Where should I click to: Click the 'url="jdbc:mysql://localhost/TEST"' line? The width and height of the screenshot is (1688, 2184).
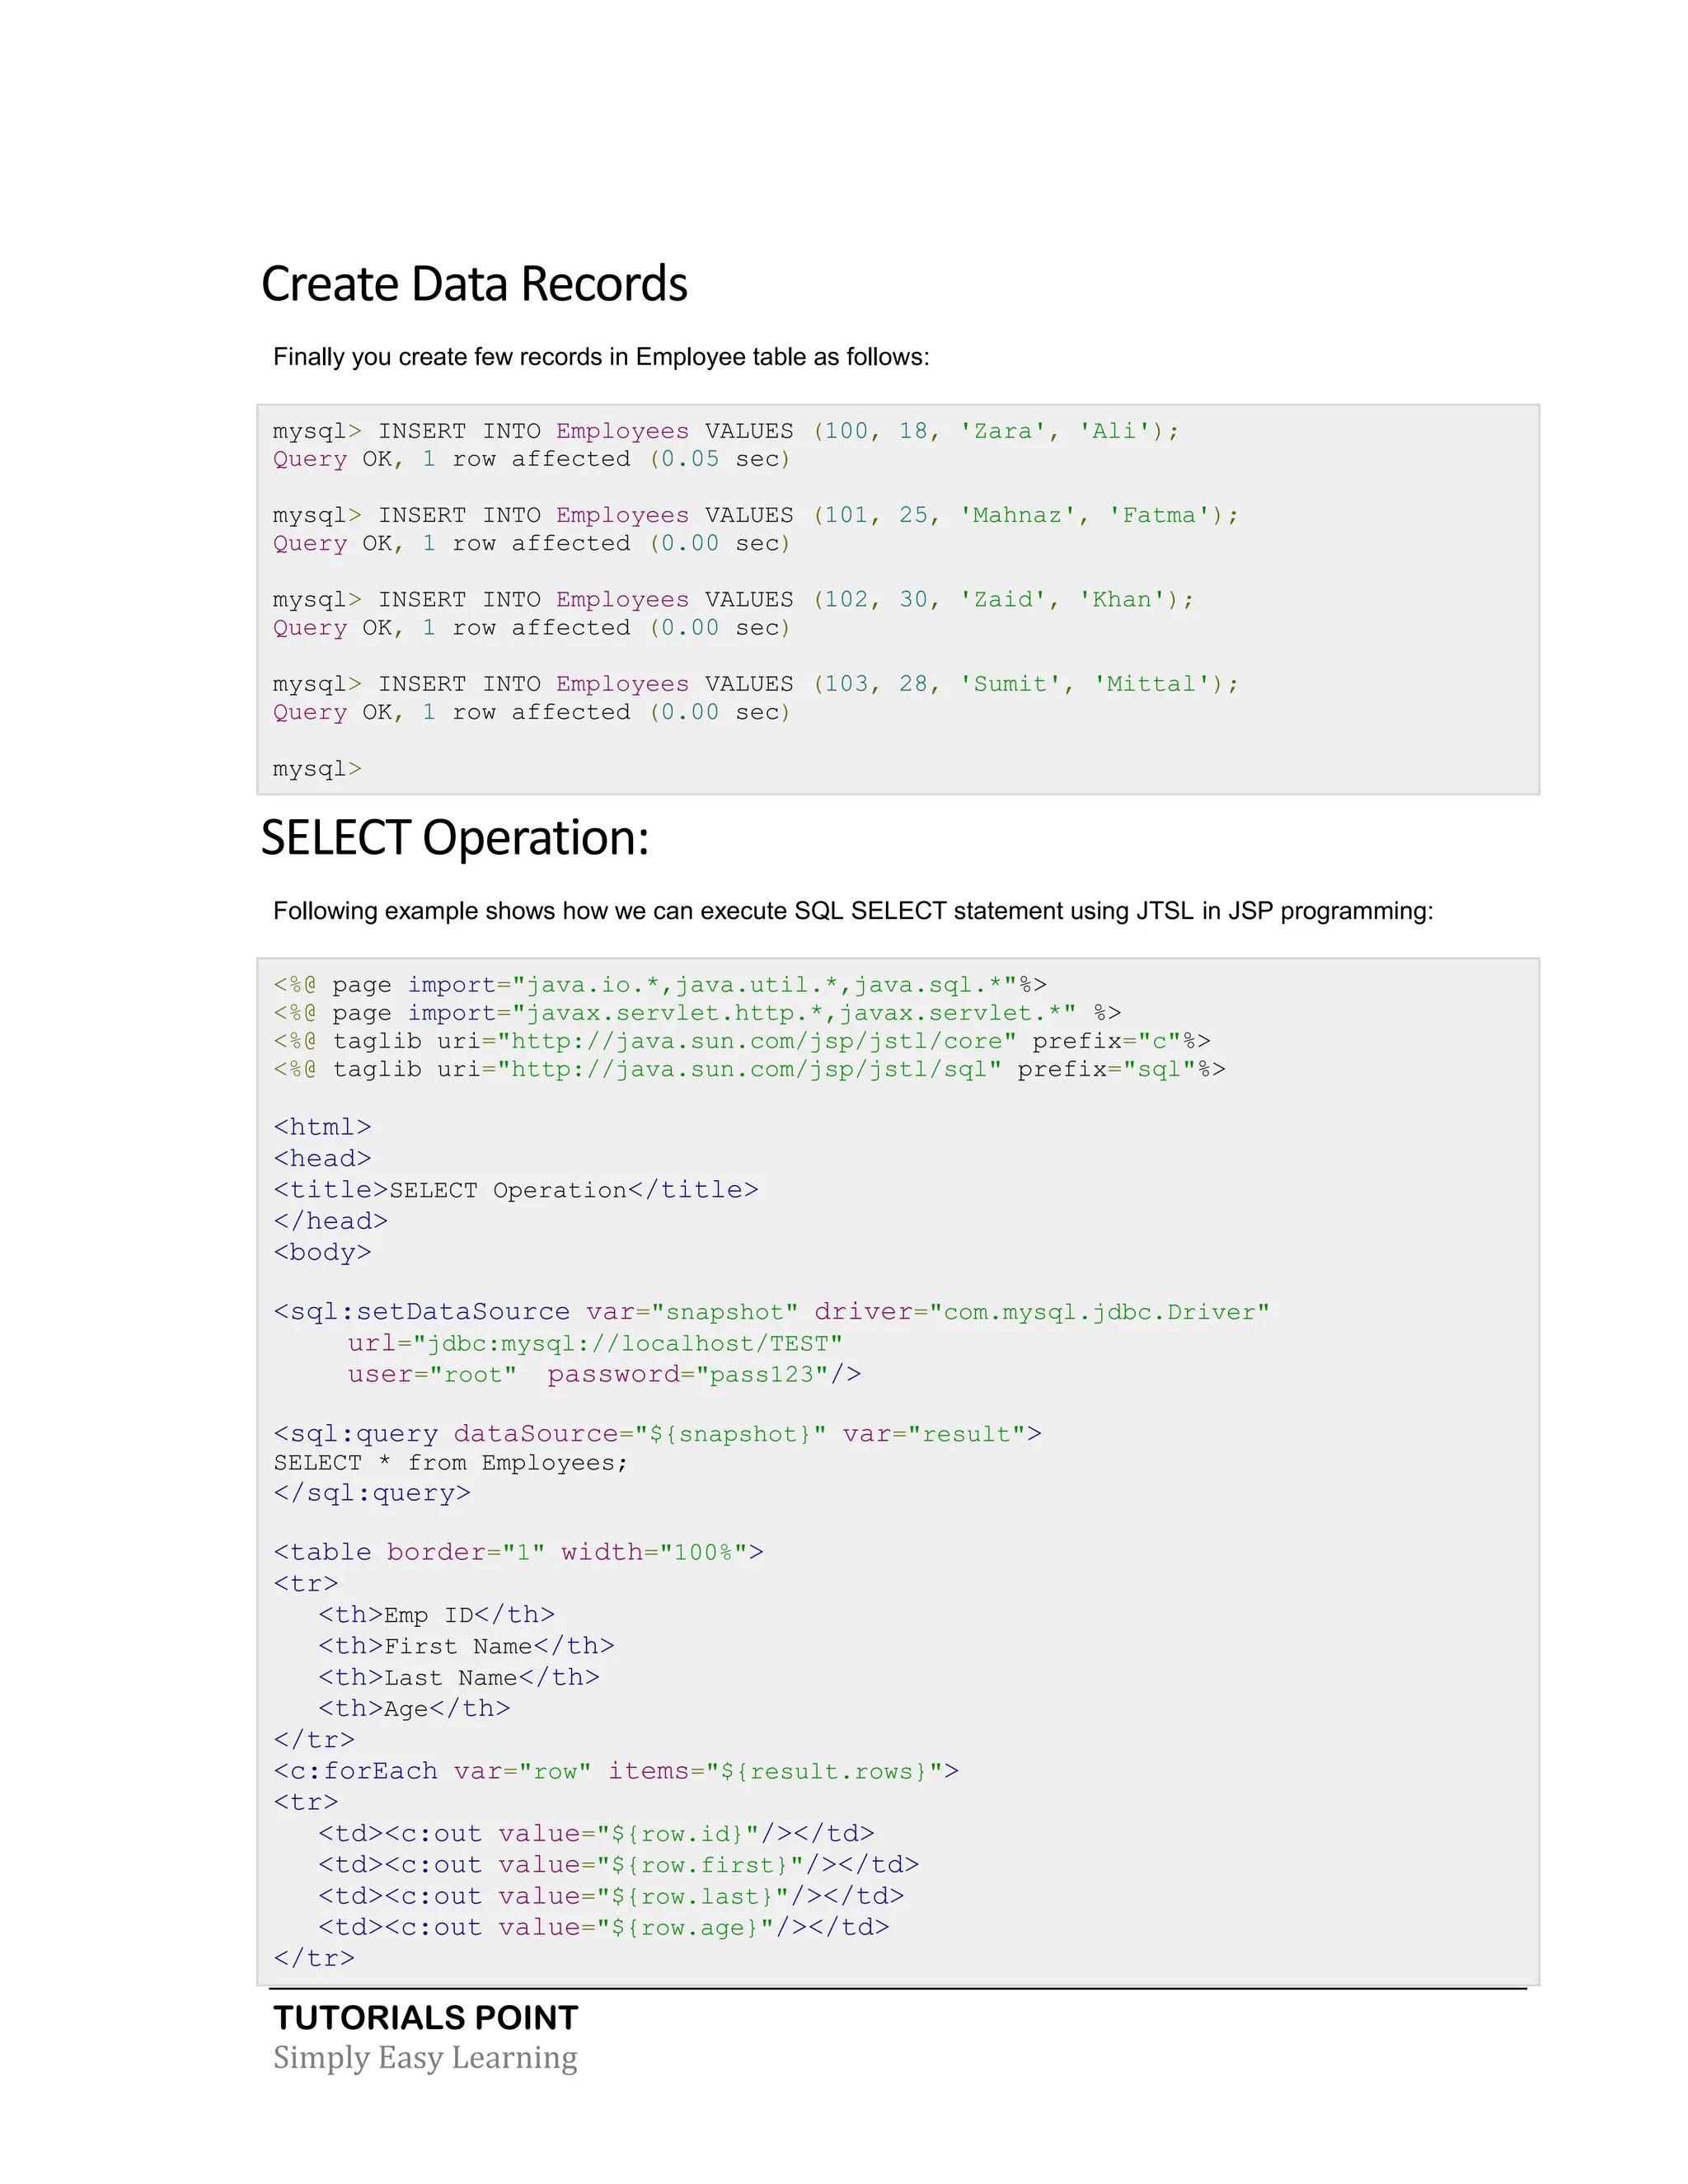595,1343
